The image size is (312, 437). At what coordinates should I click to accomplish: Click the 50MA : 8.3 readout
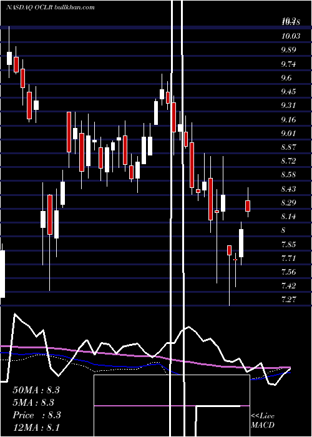pos(36,390)
